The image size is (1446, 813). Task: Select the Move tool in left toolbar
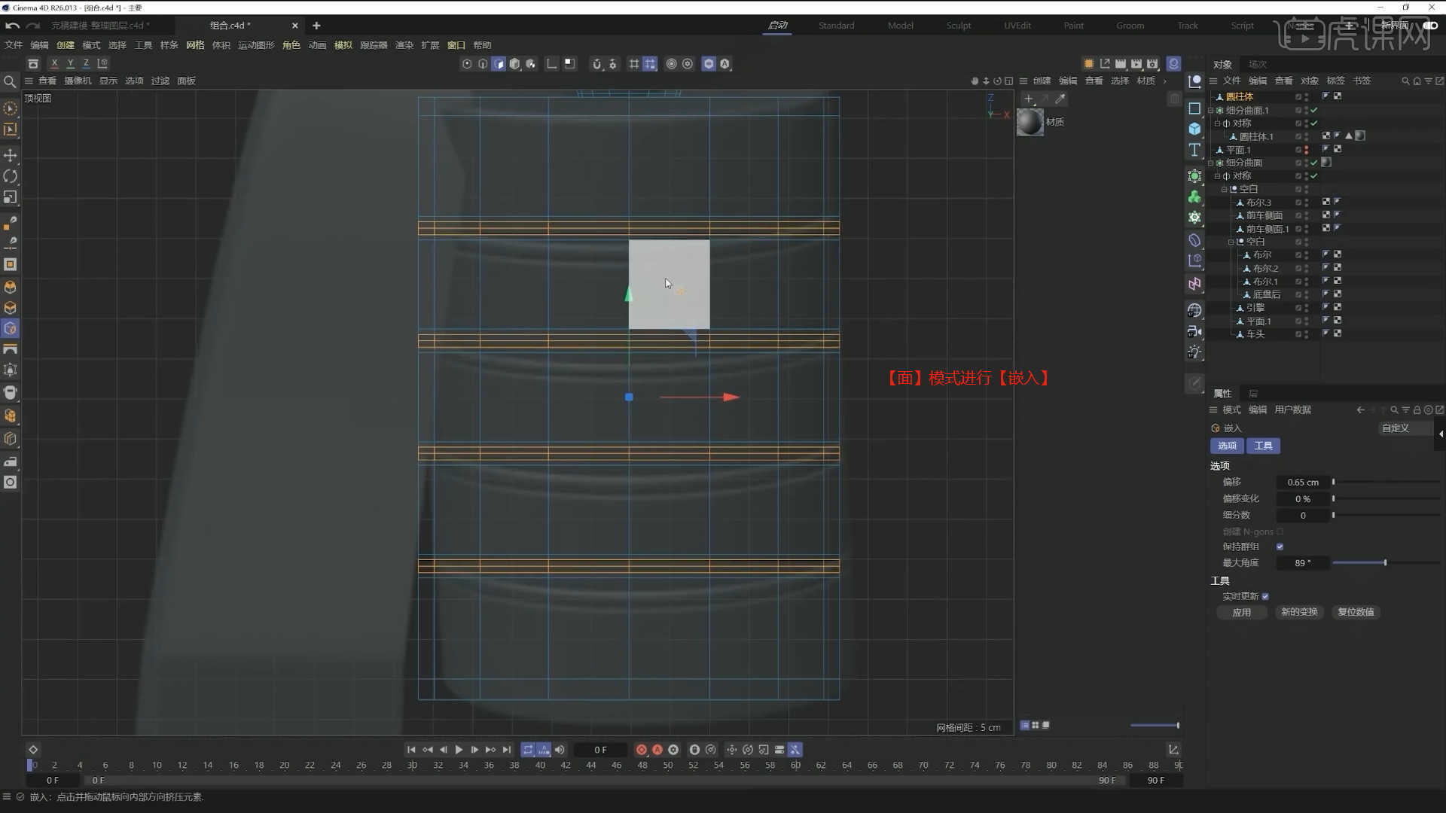[11, 155]
